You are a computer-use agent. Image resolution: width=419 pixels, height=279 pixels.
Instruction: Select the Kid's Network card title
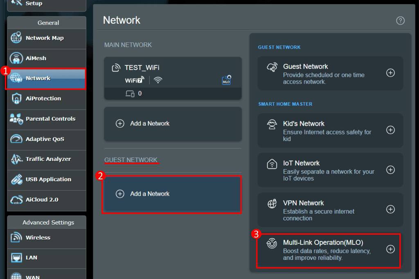tap(304, 124)
